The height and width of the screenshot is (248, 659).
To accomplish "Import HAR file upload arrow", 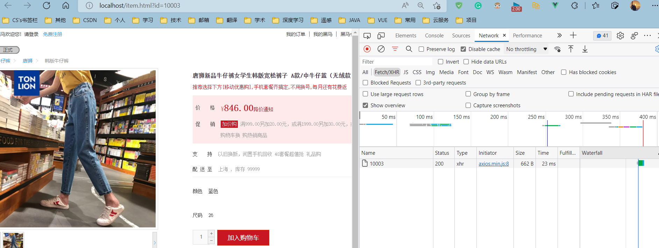I will pyautogui.click(x=571, y=49).
